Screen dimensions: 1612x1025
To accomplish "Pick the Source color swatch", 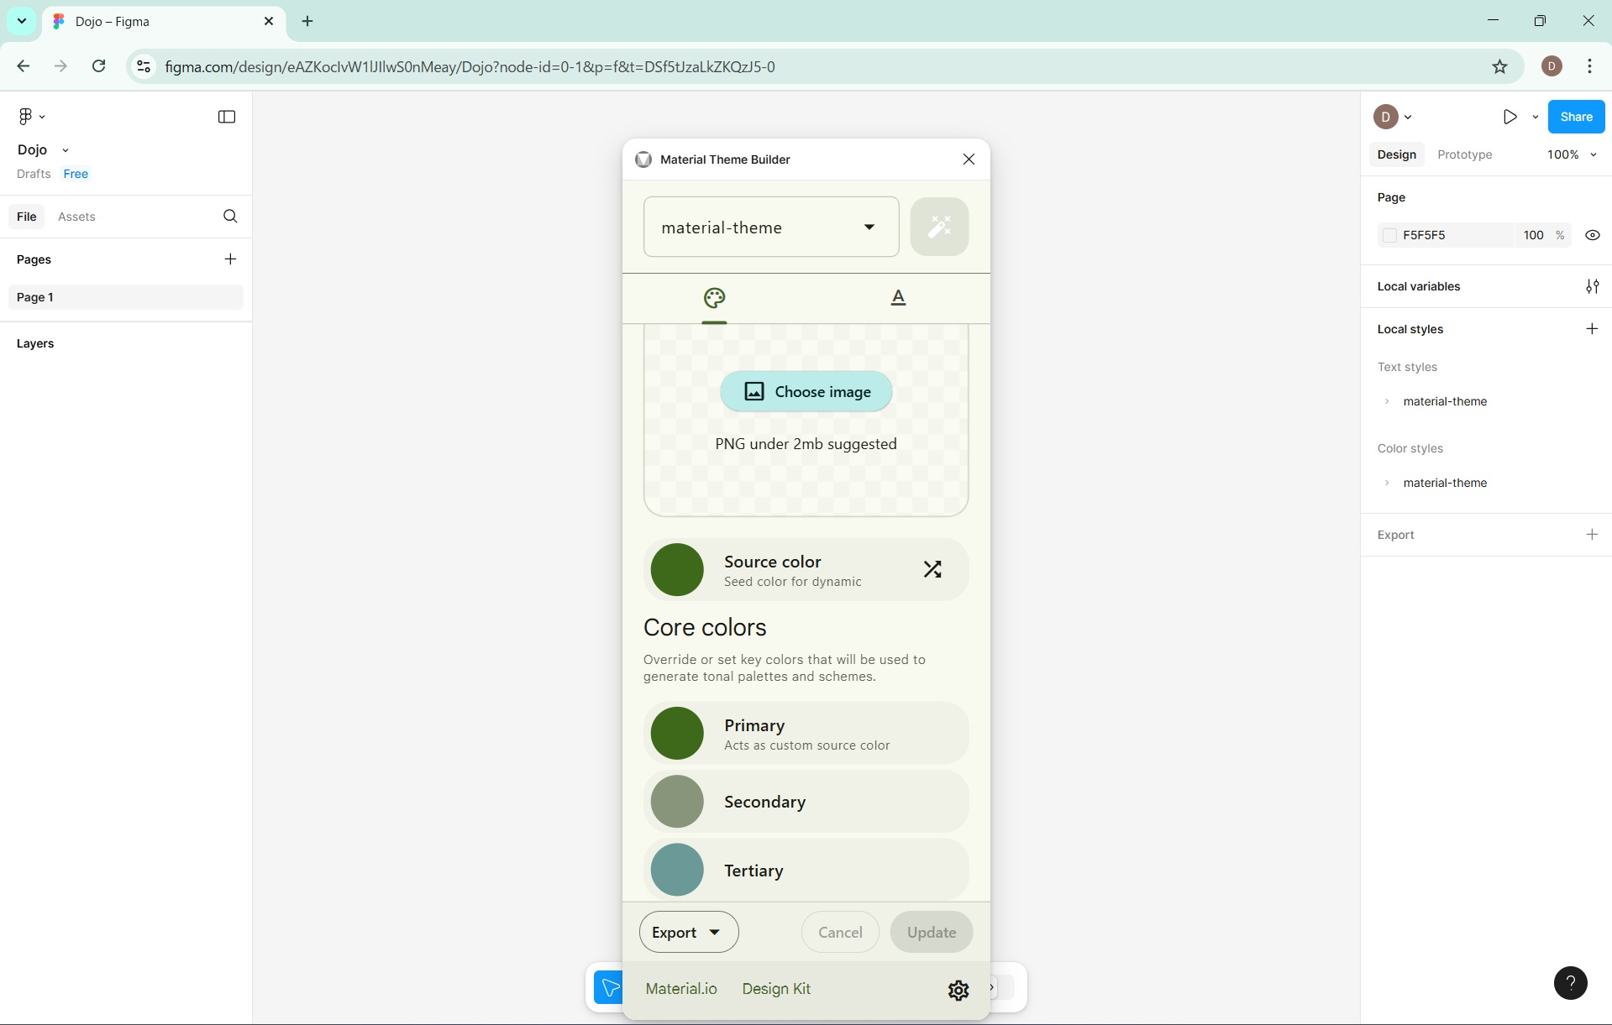I will (x=677, y=570).
